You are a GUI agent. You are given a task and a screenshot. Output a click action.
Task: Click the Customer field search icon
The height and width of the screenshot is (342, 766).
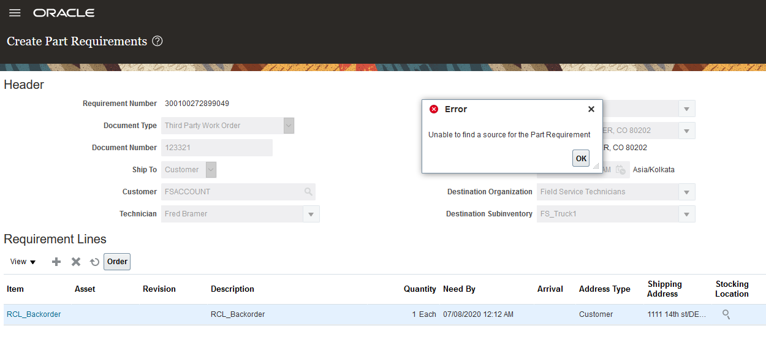[308, 192]
